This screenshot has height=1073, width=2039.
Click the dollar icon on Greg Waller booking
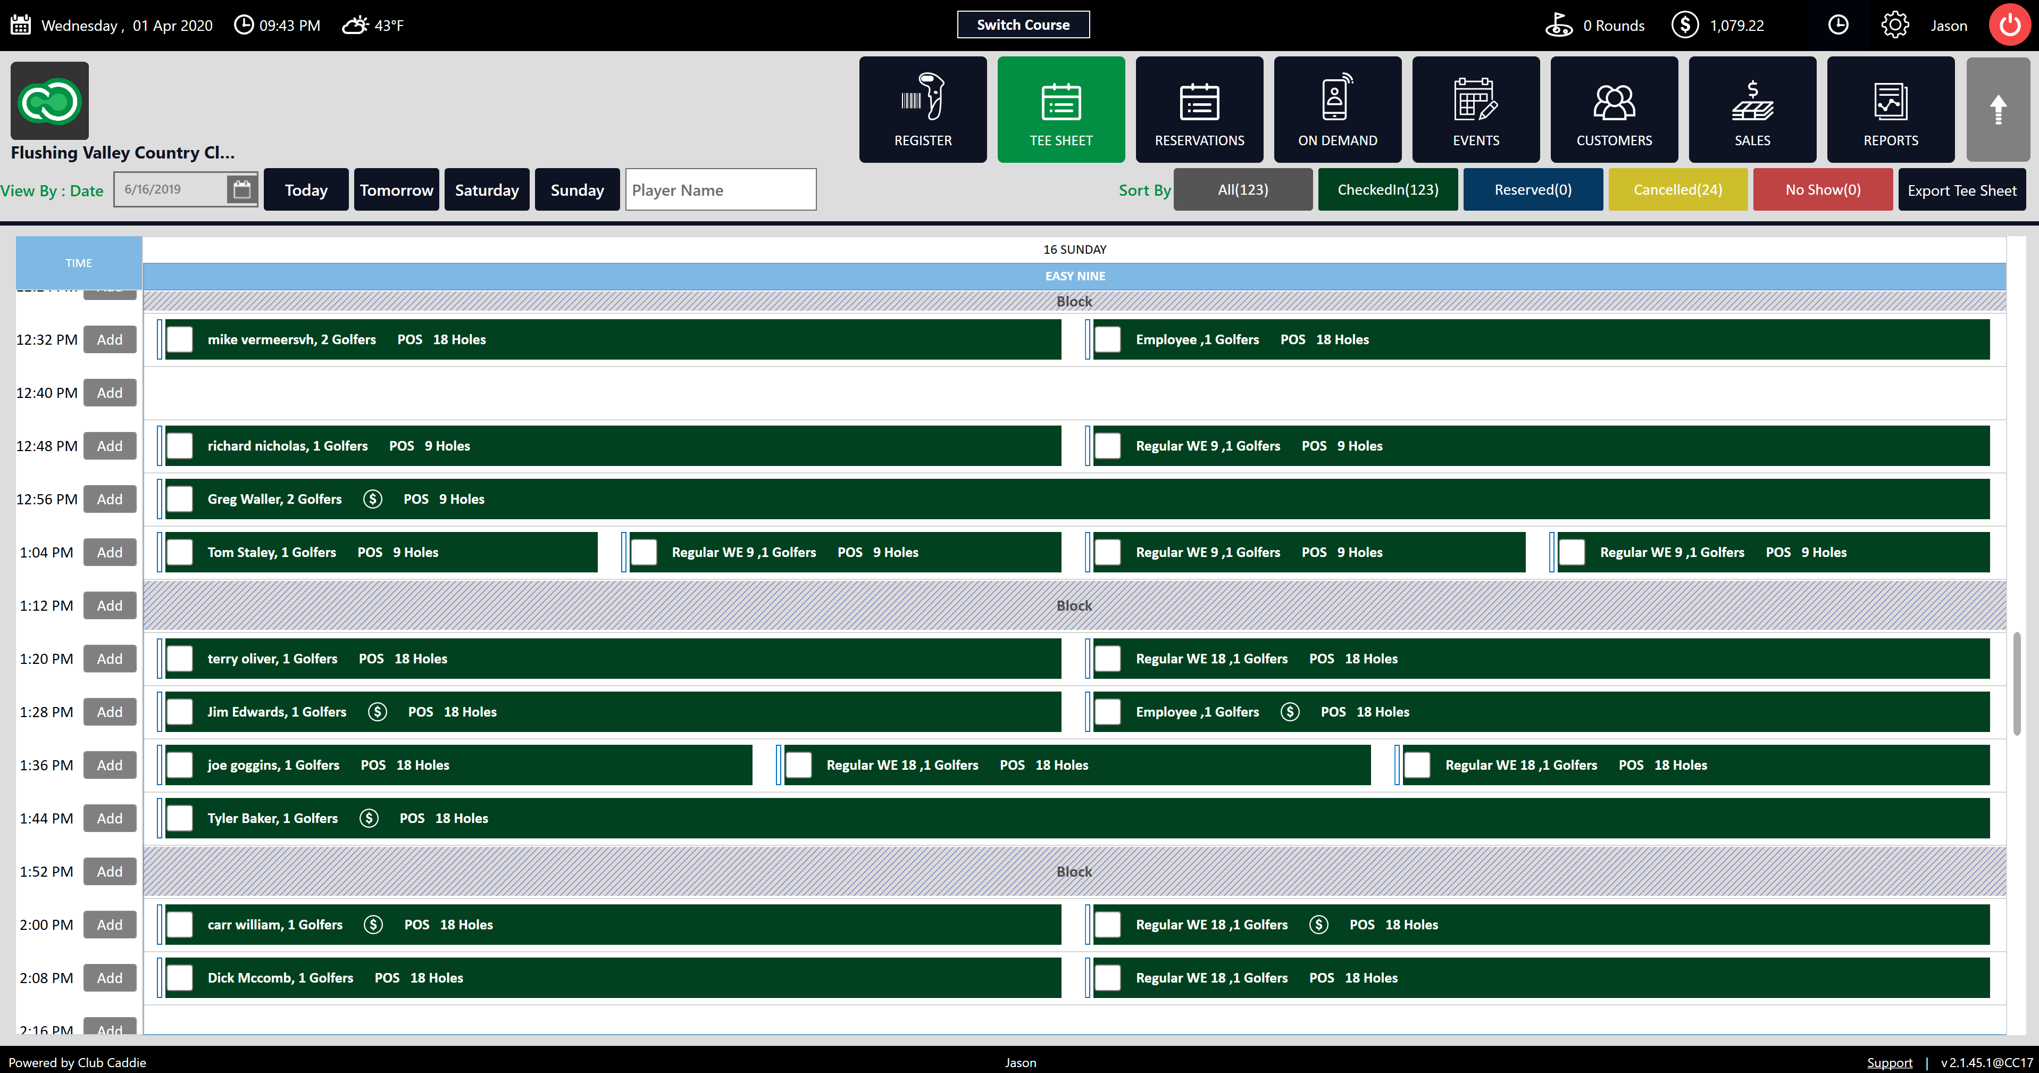372,499
